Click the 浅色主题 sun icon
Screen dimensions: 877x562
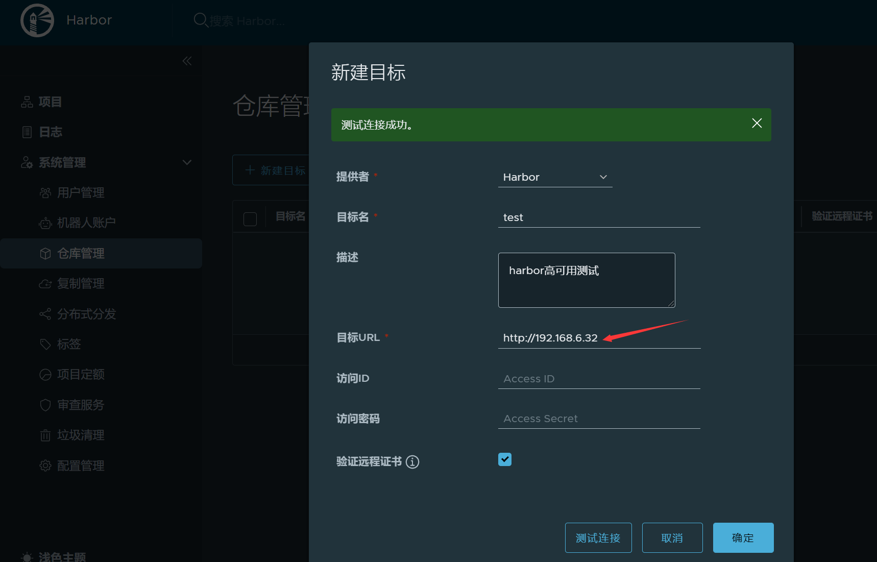(27, 557)
